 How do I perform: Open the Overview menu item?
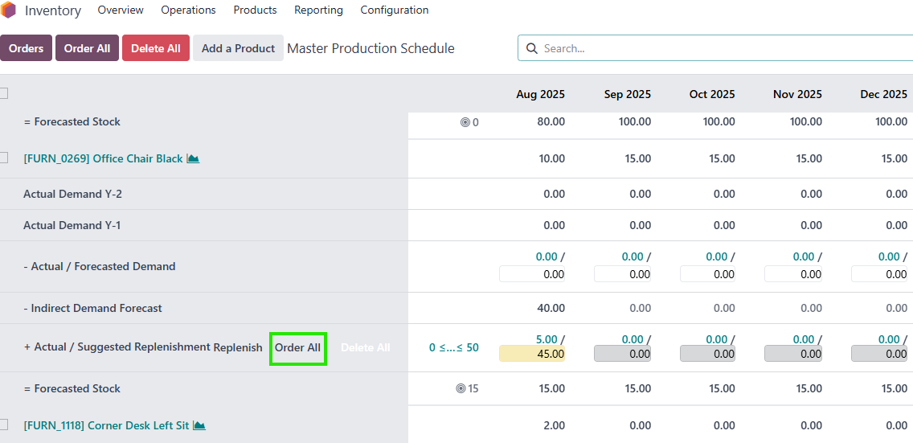[121, 10]
